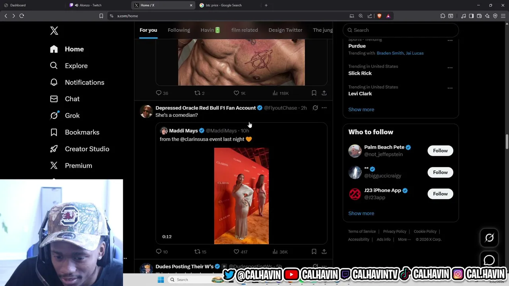Click the X search box

coord(401,30)
